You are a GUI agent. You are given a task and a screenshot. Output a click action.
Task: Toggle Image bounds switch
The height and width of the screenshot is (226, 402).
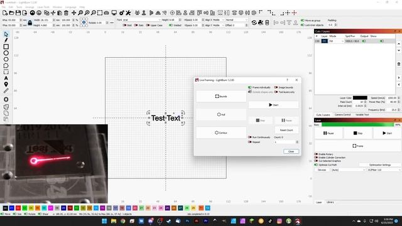276,87
